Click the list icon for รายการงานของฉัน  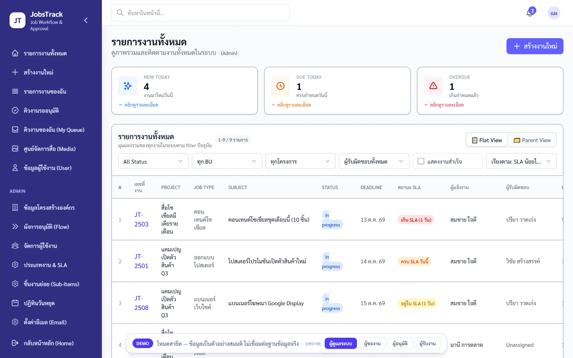(15, 91)
